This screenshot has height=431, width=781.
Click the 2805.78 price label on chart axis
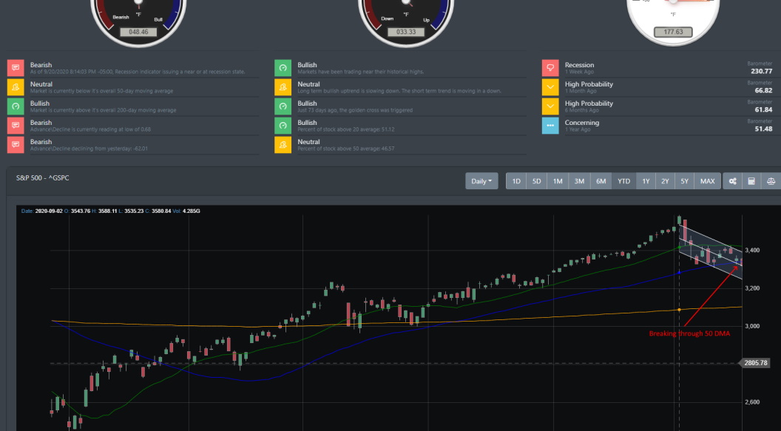pos(755,363)
